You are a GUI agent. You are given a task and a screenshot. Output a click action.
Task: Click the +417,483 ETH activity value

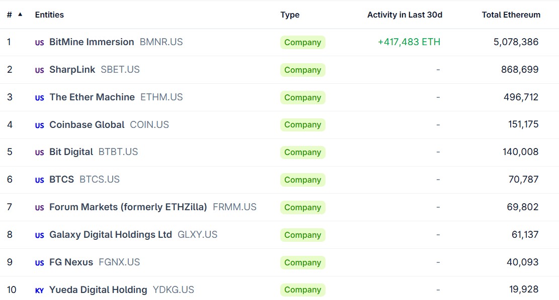409,42
